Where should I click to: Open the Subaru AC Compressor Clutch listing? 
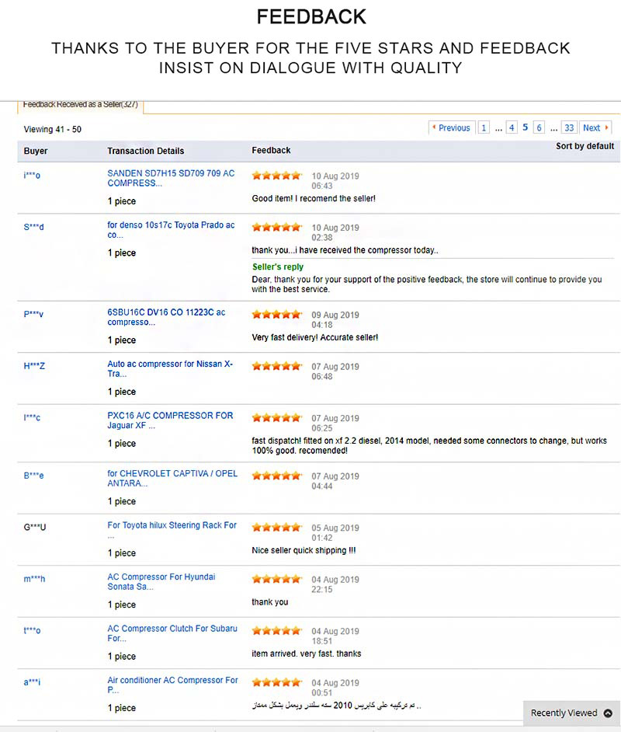pyautogui.click(x=172, y=633)
